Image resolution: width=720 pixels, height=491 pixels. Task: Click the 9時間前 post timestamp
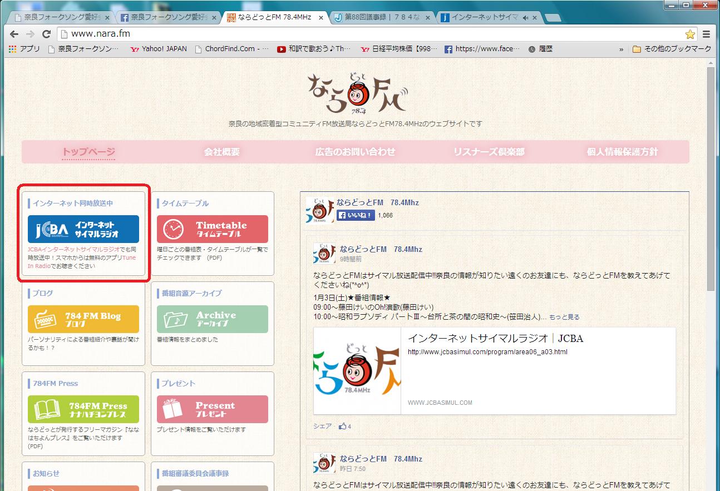pyautogui.click(x=351, y=259)
